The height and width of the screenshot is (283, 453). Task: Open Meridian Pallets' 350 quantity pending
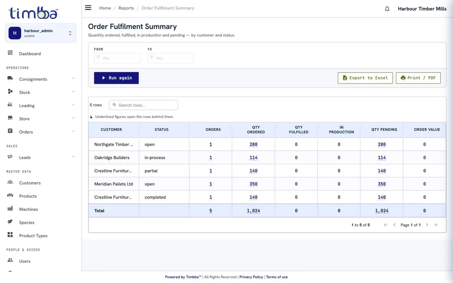click(x=382, y=184)
